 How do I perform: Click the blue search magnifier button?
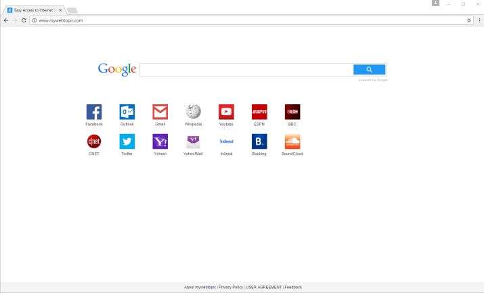pyautogui.click(x=369, y=70)
